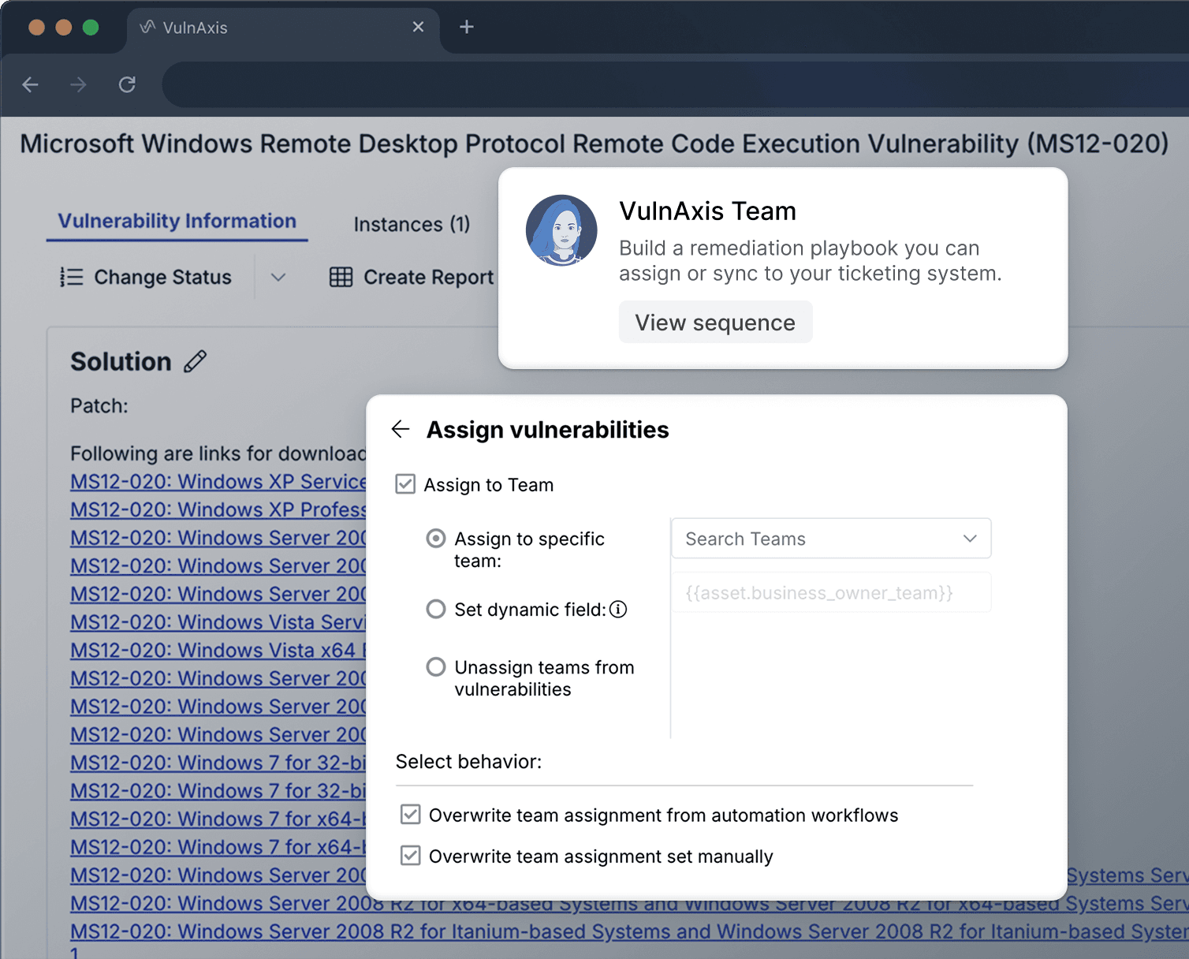Click the 'VulnAxis Team' card title
The height and width of the screenshot is (959, 1189).
[x=707, y=211]
